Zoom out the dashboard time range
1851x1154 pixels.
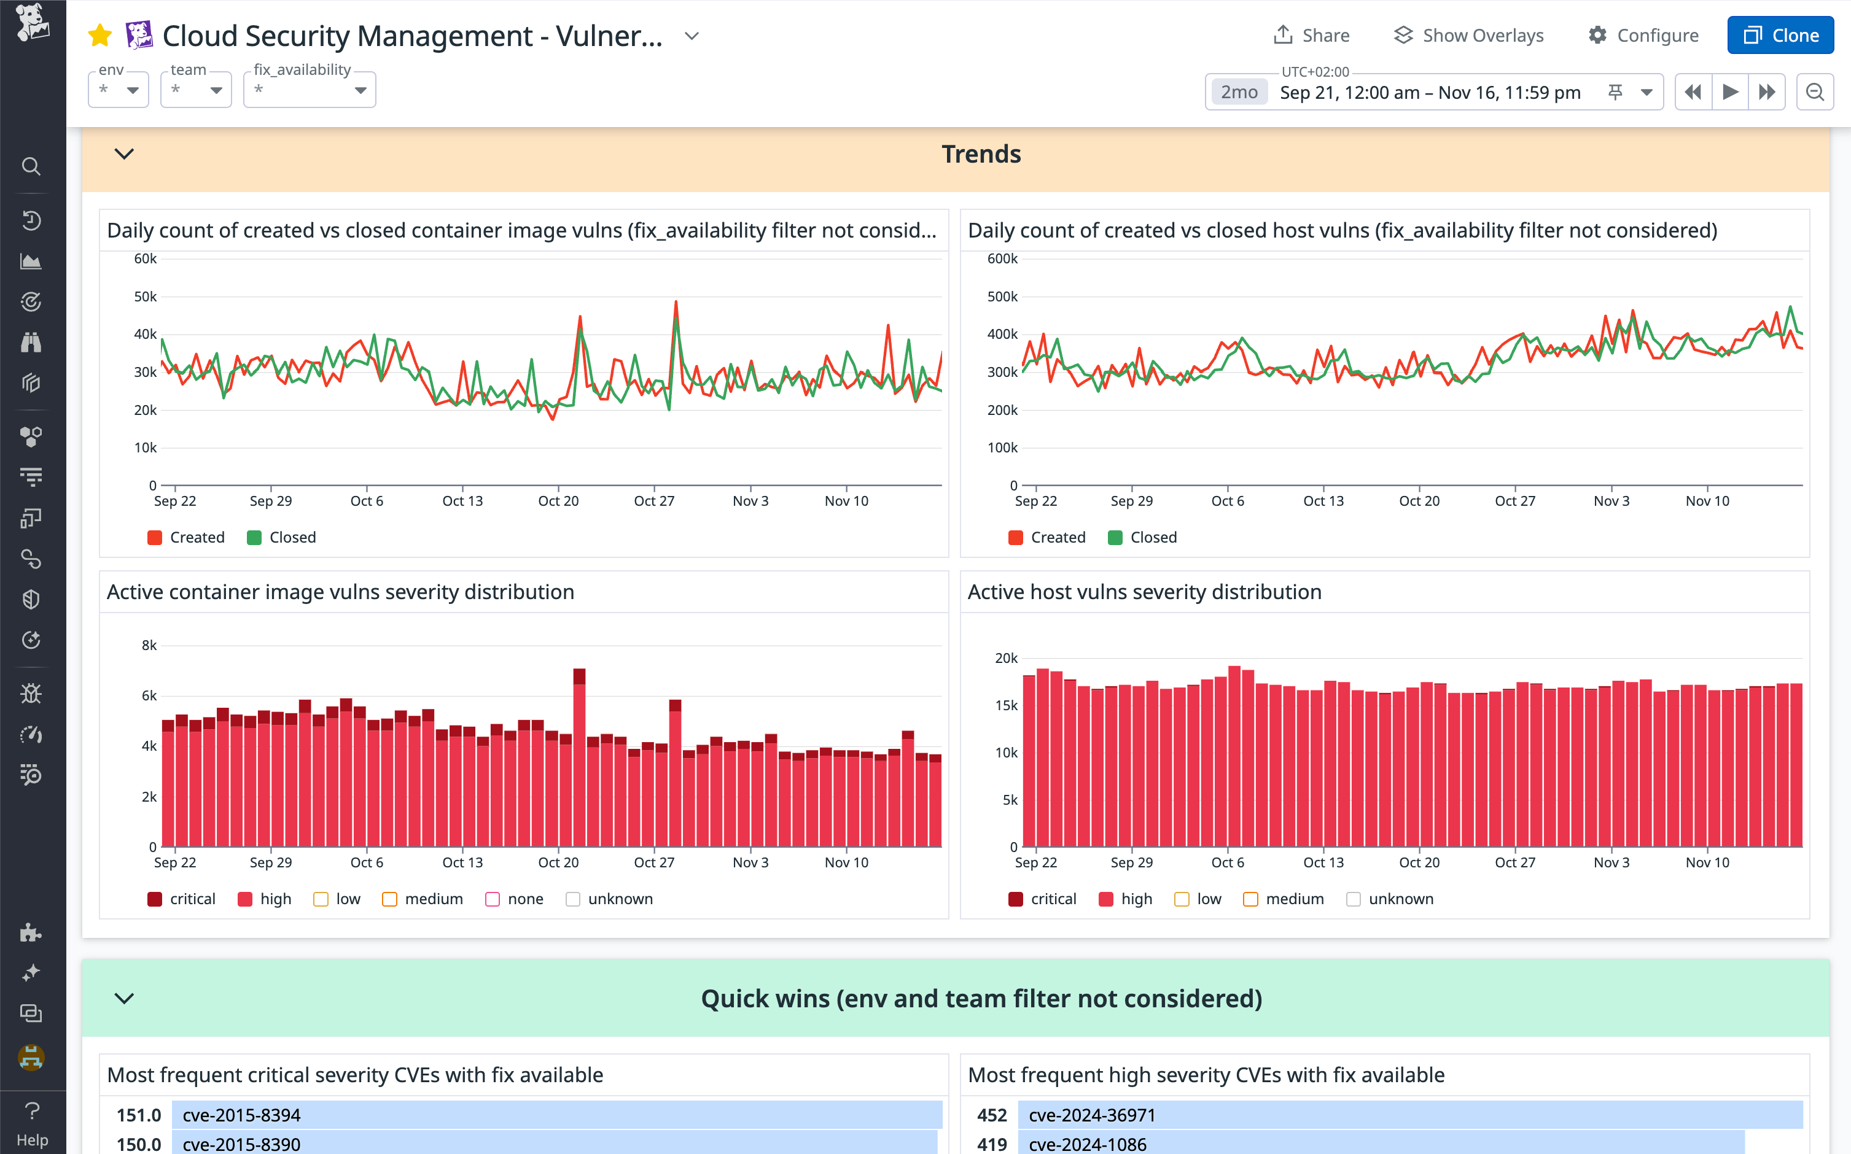(x=1815, y=91)
